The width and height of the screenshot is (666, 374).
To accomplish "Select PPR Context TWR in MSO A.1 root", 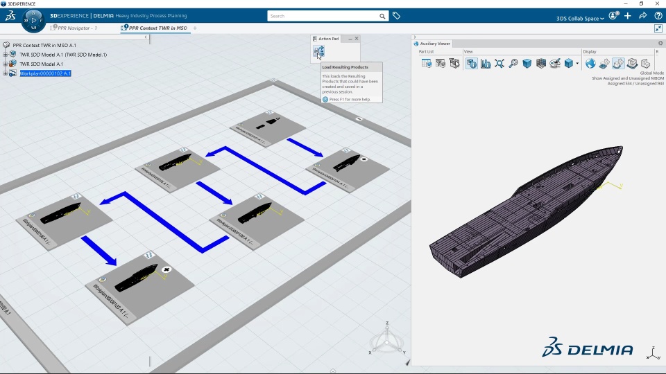I will coord(44,45).
